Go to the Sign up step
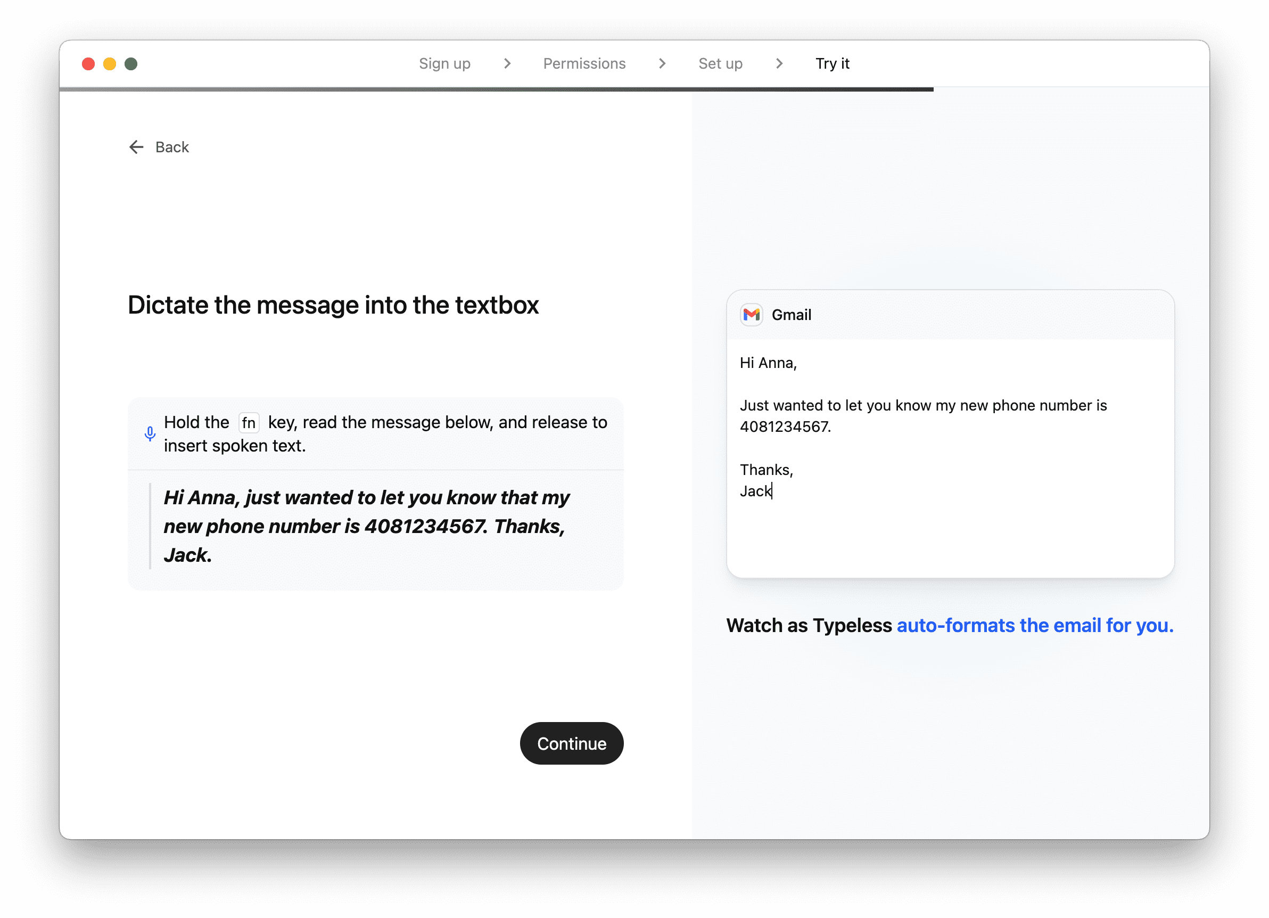Viewport: 1269px width, 918px height. click(444, 64)
